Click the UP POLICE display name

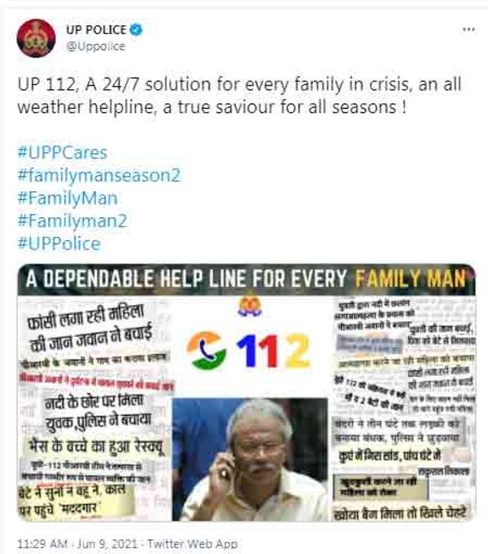[96, 29]
